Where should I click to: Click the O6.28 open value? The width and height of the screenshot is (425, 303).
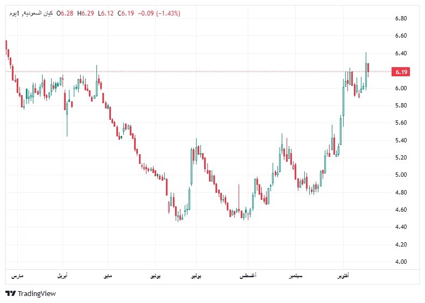pyautogui.click(x=66, y=13)
